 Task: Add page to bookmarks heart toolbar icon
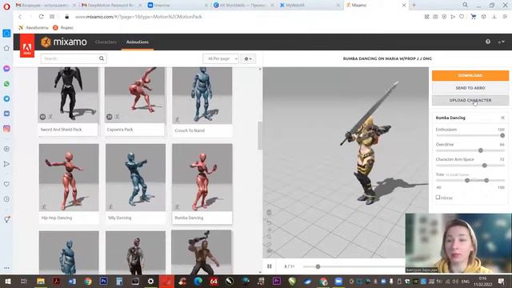462,17
